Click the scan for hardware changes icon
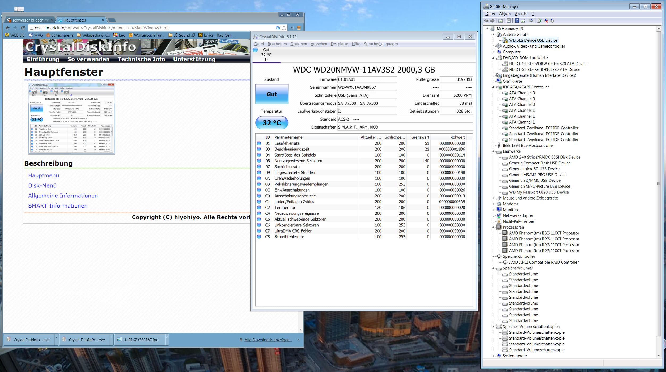 (x=531, y=20)
